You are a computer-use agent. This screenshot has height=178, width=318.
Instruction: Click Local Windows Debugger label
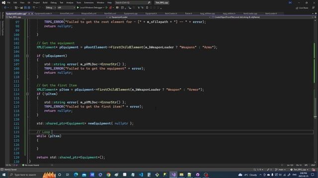[91, 8]
